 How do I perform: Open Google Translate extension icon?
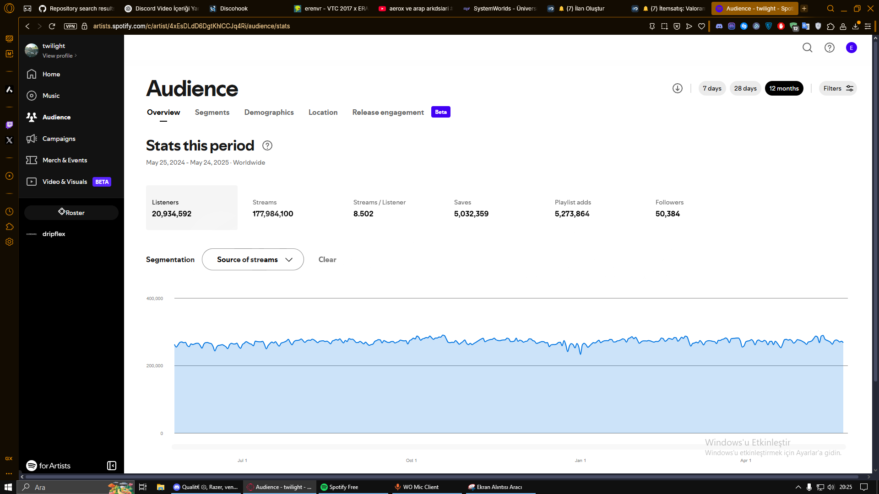806,26
